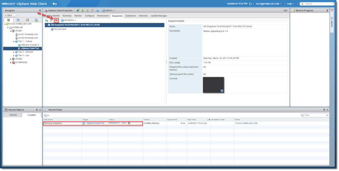This screenshot has width=339, height=171.
Task: Switch to the Summary tab
Action: point(67,16)
